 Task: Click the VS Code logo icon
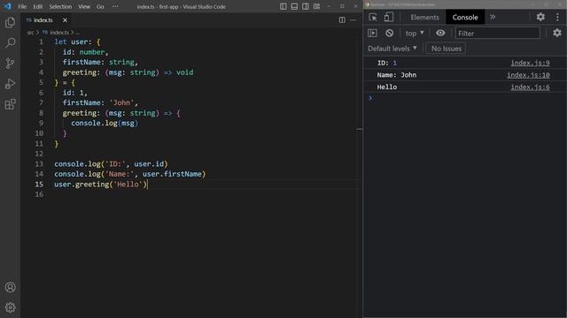8,6
